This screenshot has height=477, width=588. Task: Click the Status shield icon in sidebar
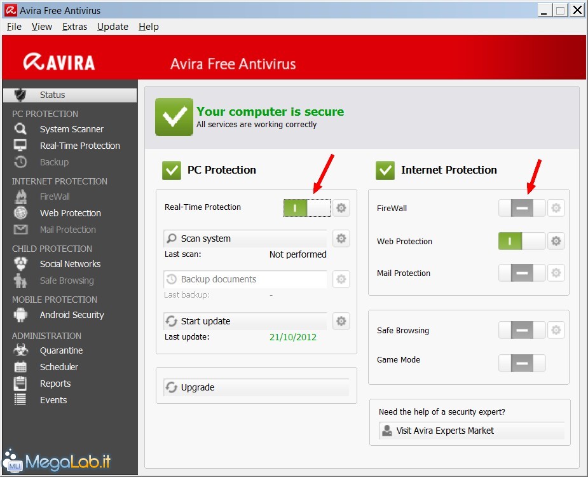pos(20,95)
